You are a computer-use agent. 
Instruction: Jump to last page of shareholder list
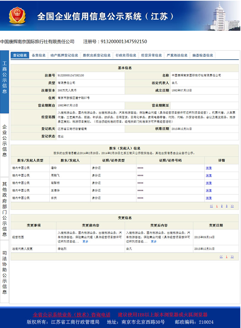click(x=232, y=206)
